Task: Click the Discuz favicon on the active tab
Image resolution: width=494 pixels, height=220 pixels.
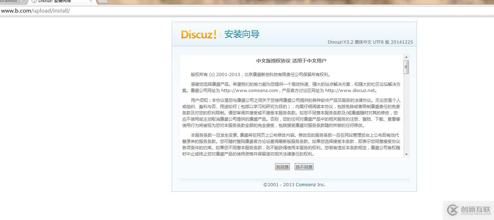Action: coord(34,1)
